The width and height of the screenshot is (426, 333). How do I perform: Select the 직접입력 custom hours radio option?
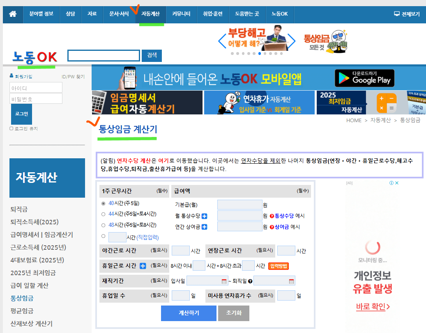[x=104, y=237]
